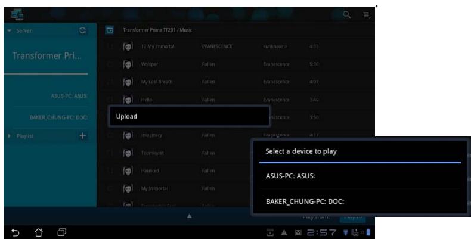The height and width of the screenshot is (239, 471).
Task: Click Evanescence artist in Whisper row
Action: [276, 64]
